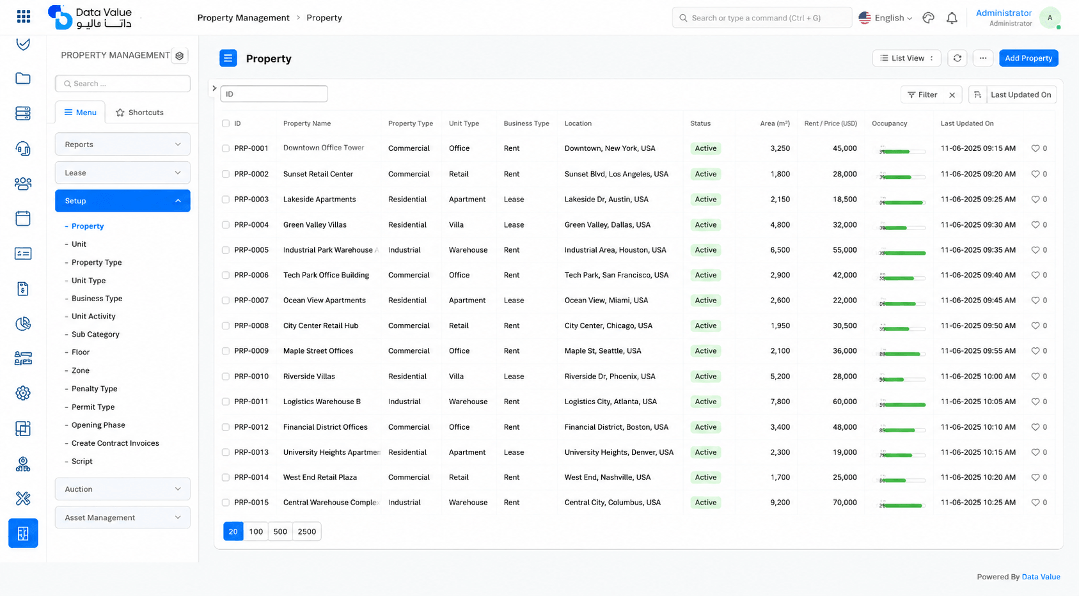The image size is (1079, 596).
Task: Open the highlighted building icon in left rail
Action: [x=23, y=533]
